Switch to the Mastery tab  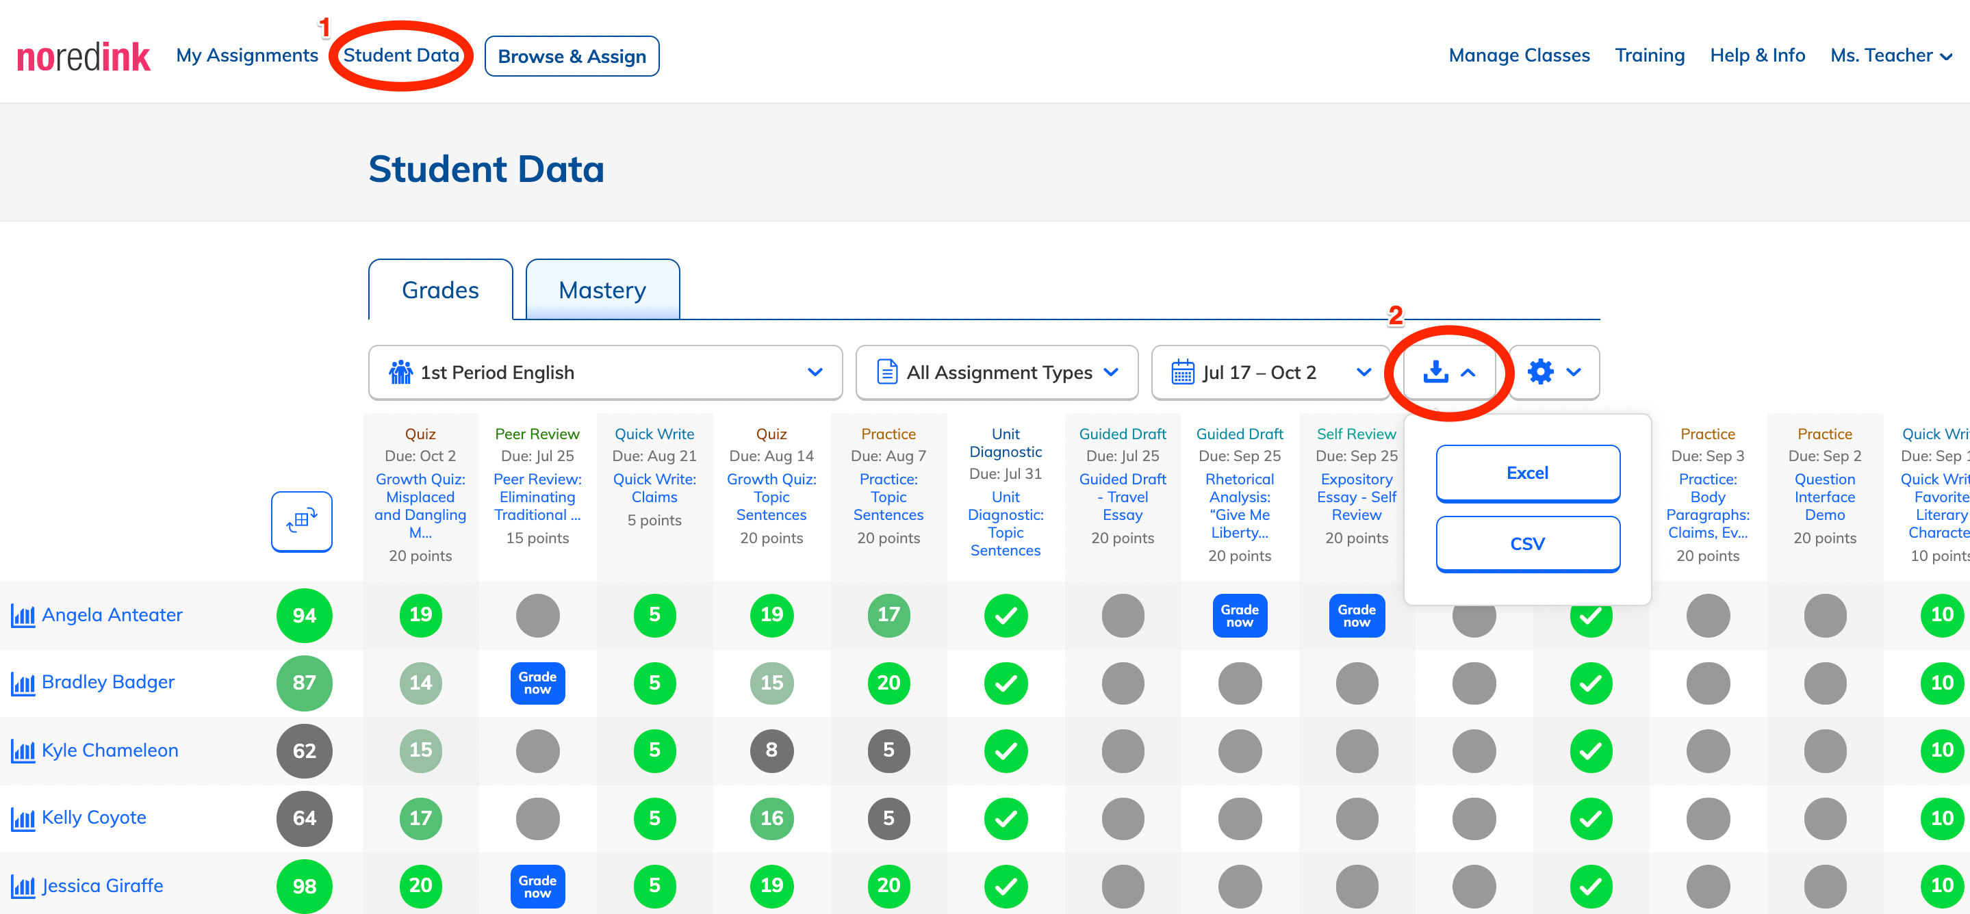click(x=602, y=289)
